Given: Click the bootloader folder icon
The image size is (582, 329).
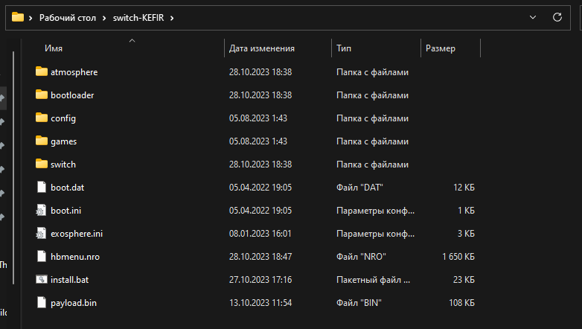Looking at the screenshot, I should [41, 95].
